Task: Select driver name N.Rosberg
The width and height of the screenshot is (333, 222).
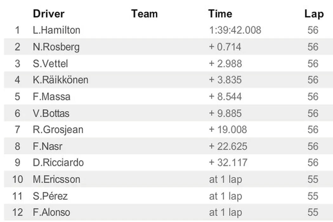Action: point(56,47)
